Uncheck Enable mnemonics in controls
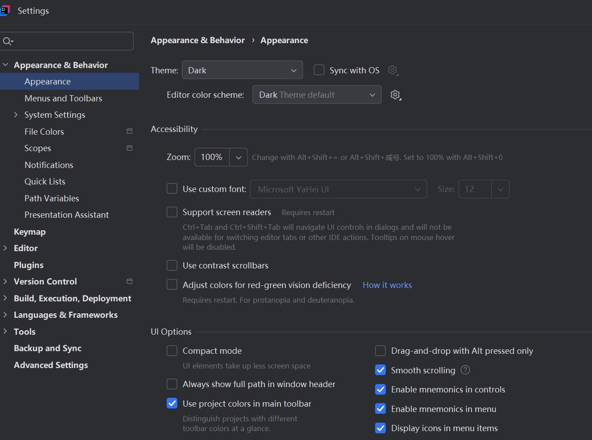592x440 pixels. [x=380, y=389]
